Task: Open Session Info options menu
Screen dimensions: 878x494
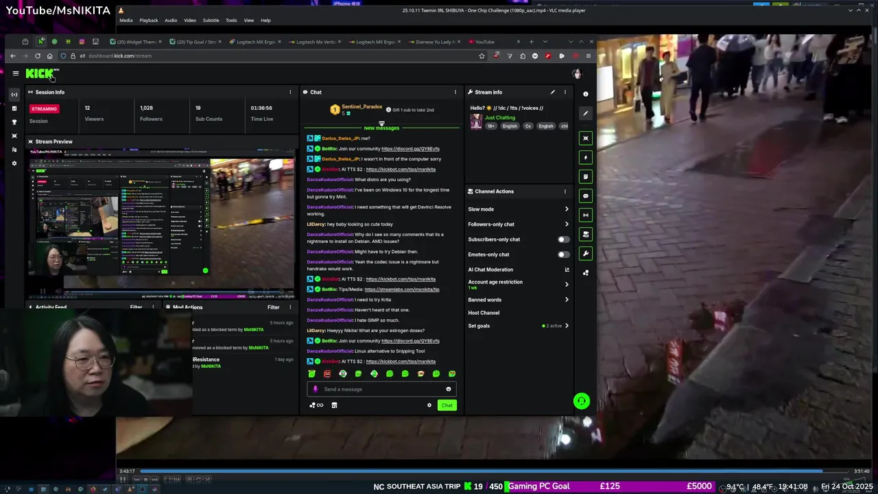Action: tap(290, 92)
